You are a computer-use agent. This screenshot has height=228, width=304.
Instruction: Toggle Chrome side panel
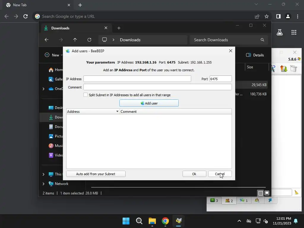click(278, 17)
